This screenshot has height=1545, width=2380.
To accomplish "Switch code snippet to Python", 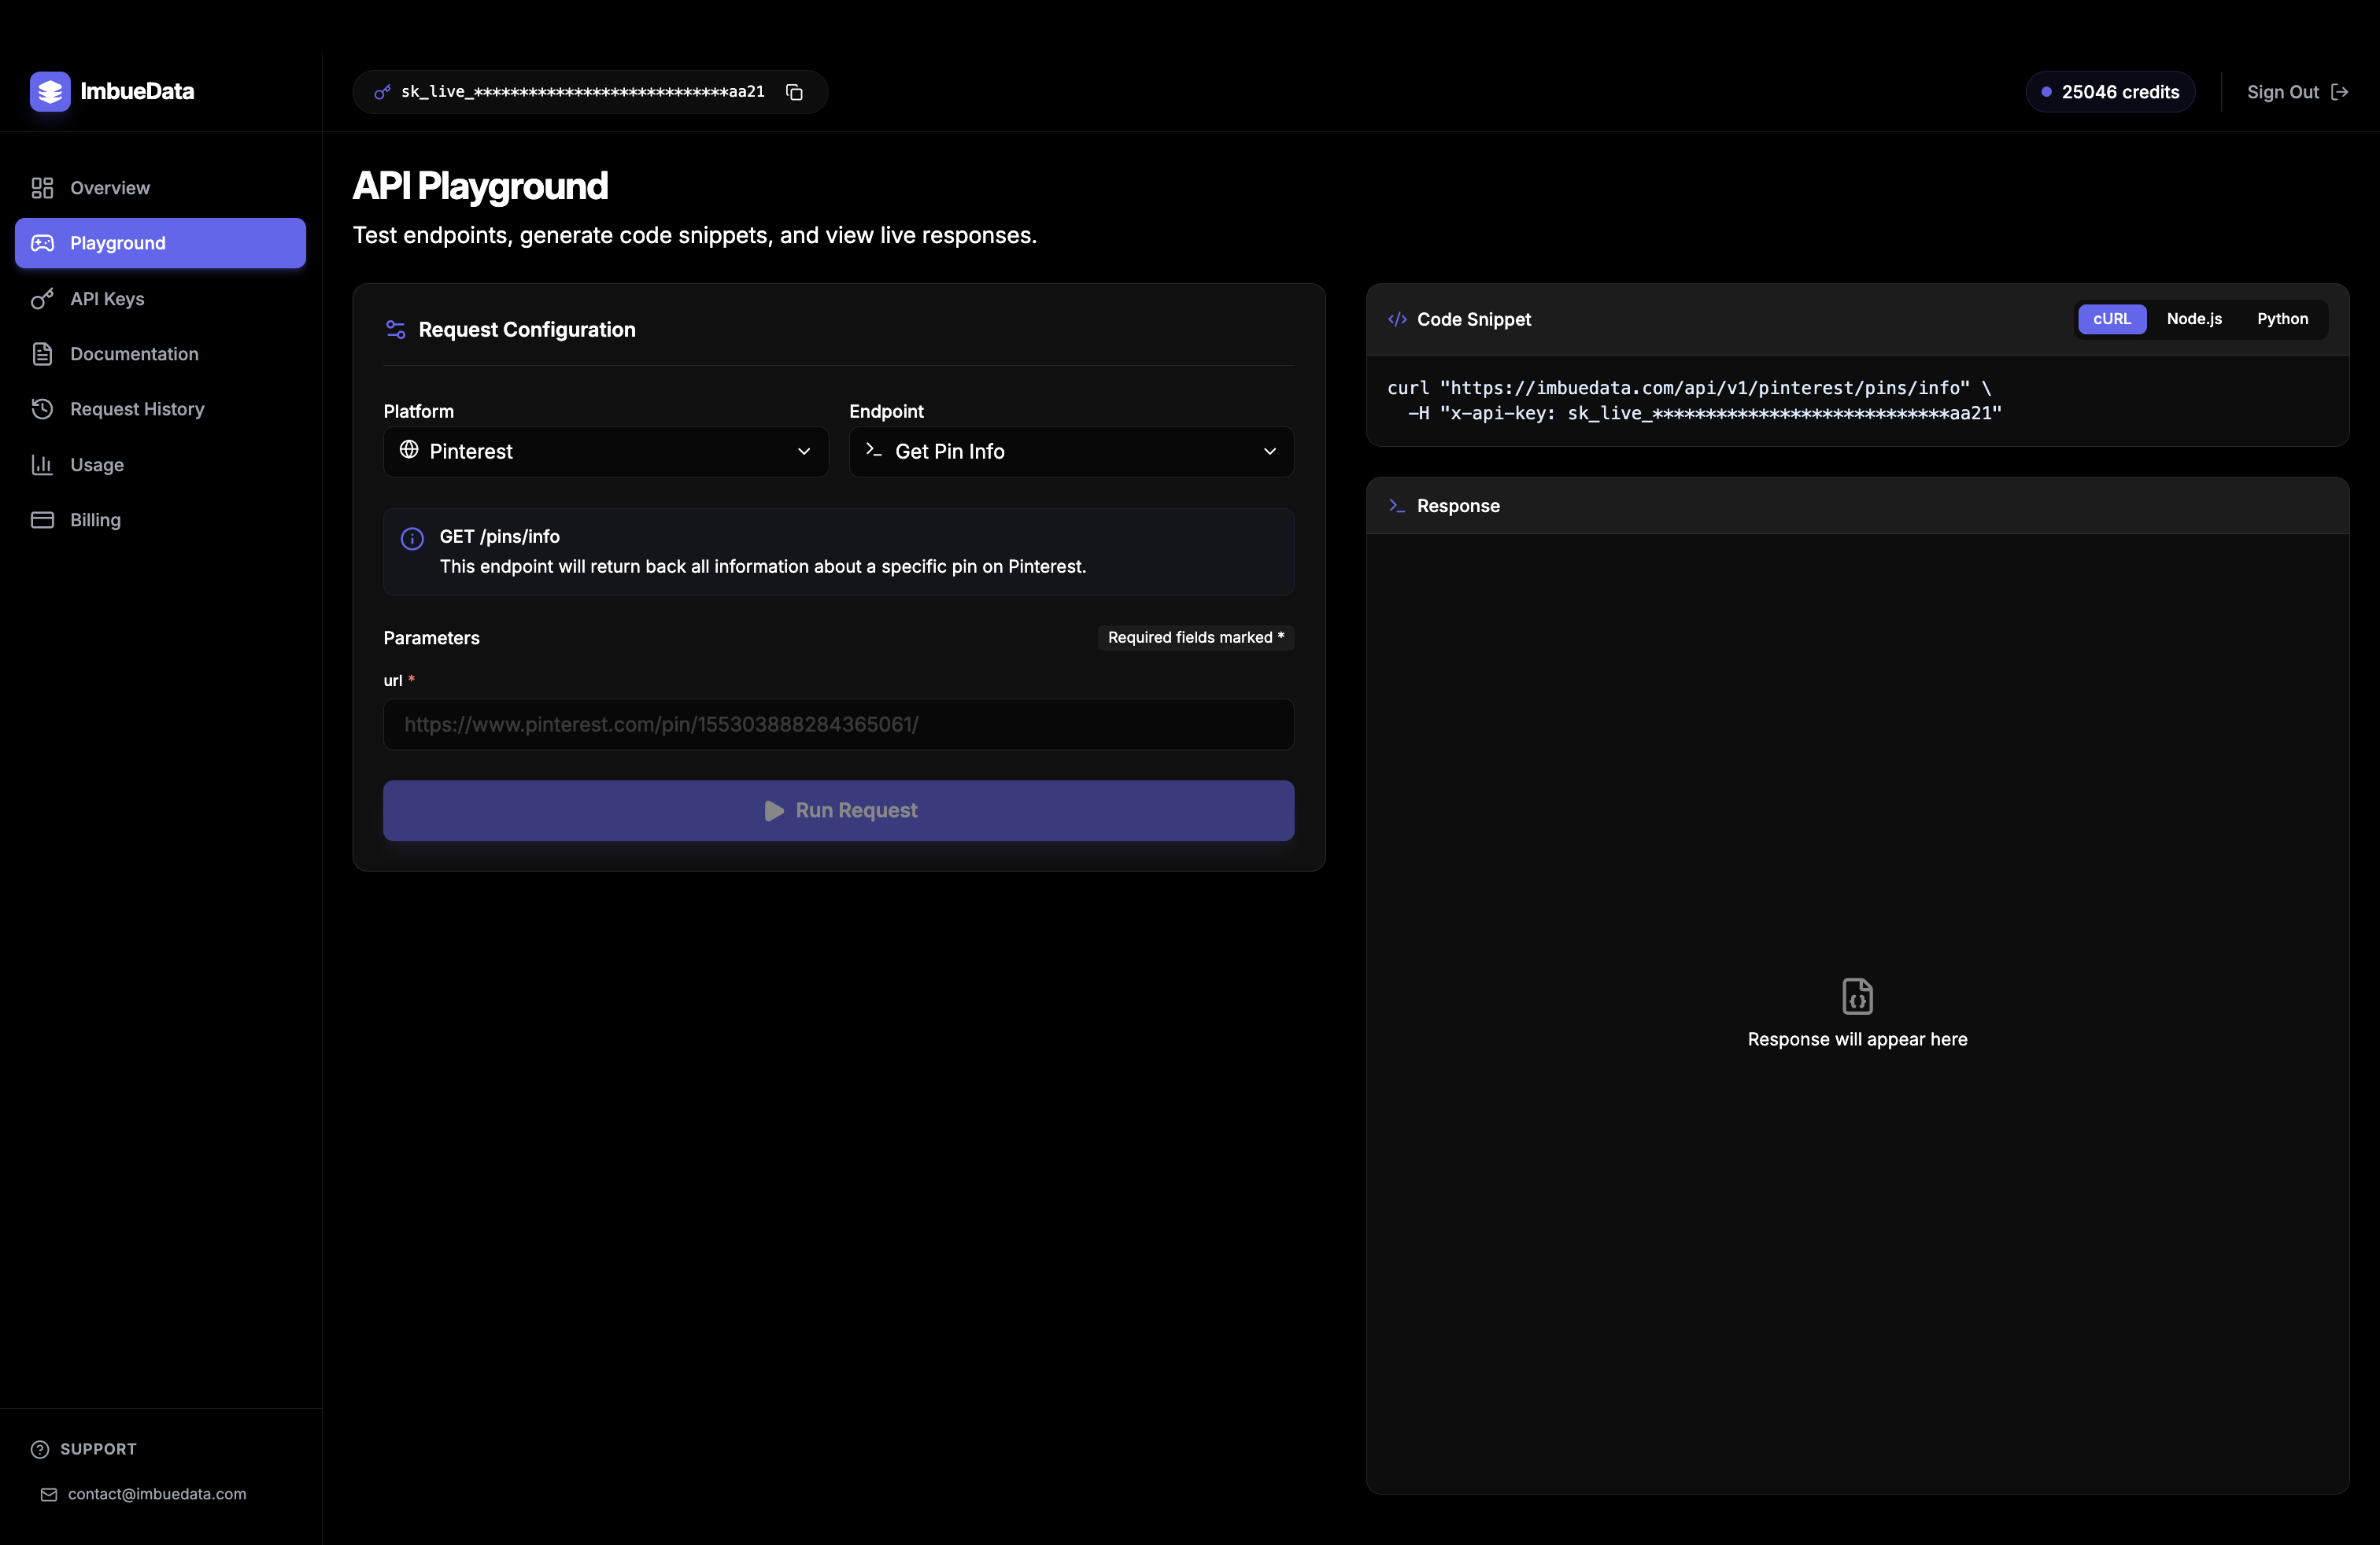I will [x=2284, y=319].
